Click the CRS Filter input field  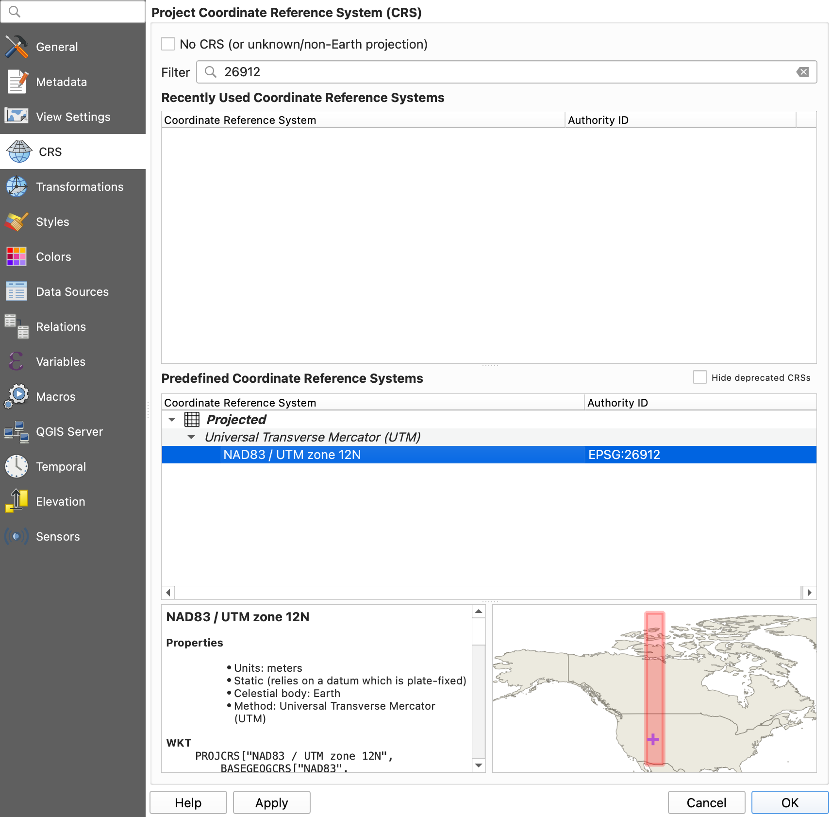click(506, 72)
